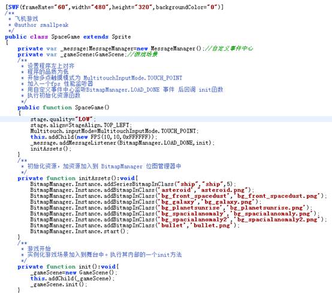Click the '_gameScene.init()' line
The image size is (332, 293).
[x=59, y=285]
